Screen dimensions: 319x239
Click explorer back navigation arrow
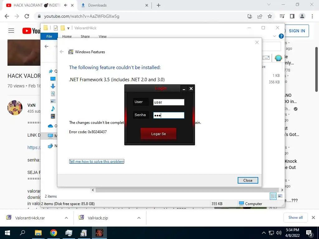[47, 46]
